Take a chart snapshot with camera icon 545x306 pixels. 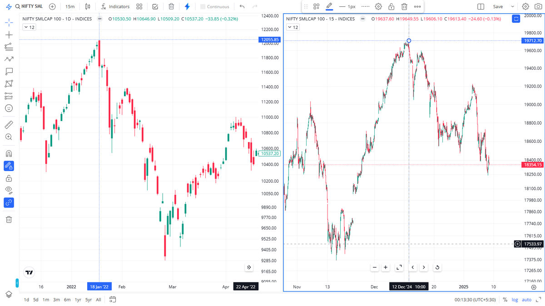pyautogui.click(x=538, y=7)
